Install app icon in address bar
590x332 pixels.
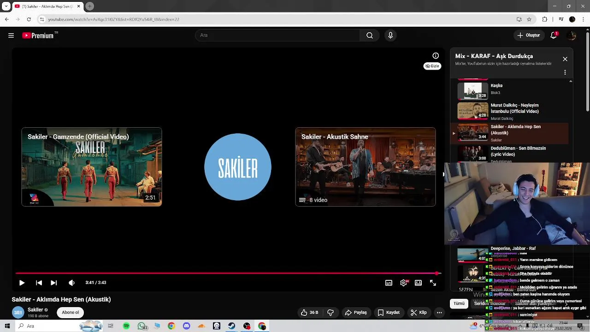pos(519,19)
